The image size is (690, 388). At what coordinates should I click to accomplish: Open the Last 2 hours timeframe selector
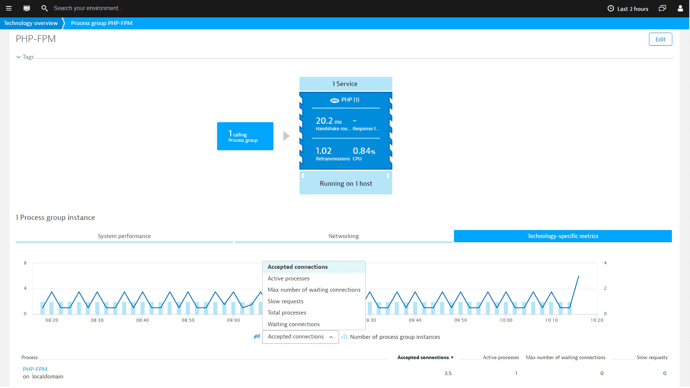coord(628,9)
